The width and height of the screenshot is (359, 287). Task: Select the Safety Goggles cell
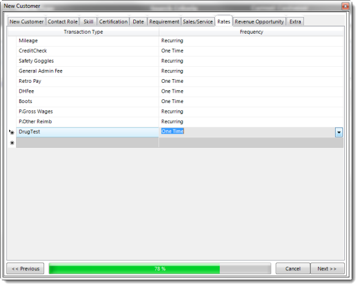88,61
